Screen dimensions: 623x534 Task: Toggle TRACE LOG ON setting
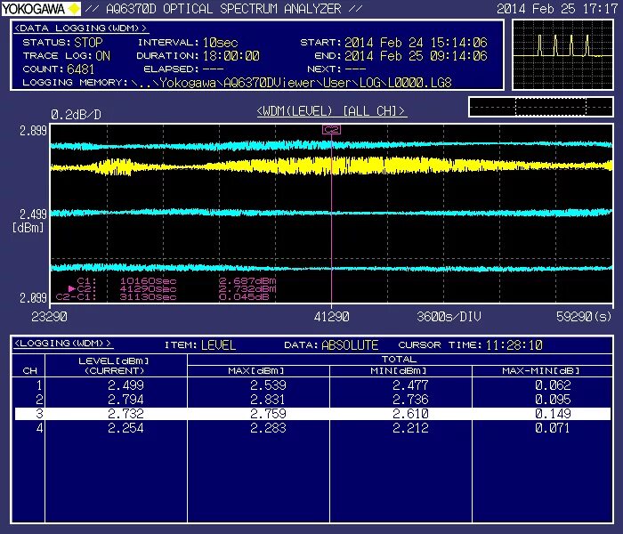(x=103, y=55)
